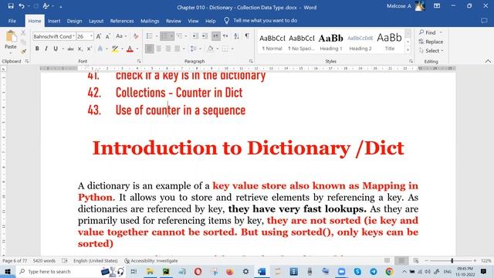
Task: Create a multilevel list
Action: coord(179,36)
